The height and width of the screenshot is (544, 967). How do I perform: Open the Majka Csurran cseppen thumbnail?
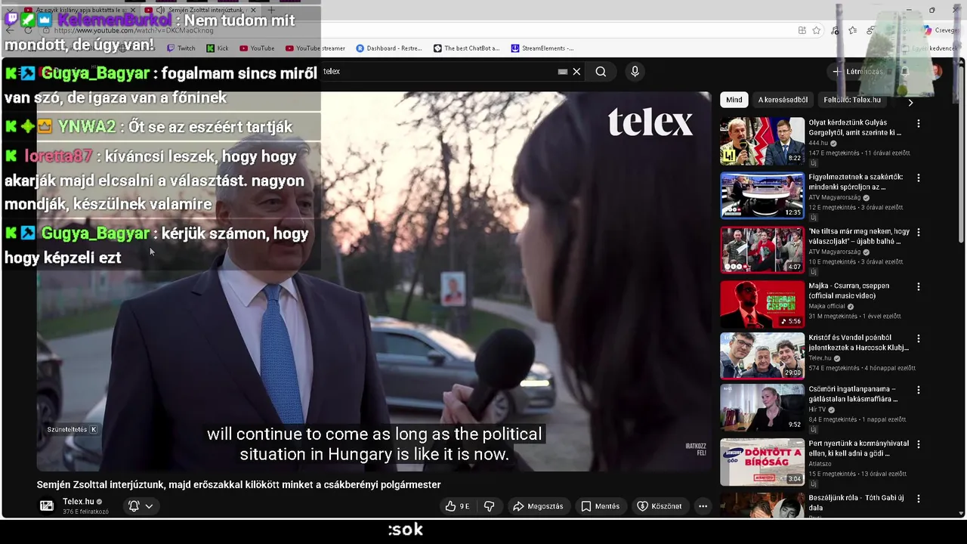click(x=762, y=304)
